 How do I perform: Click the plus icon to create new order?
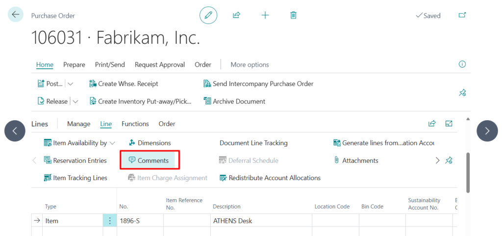point(265,15)
